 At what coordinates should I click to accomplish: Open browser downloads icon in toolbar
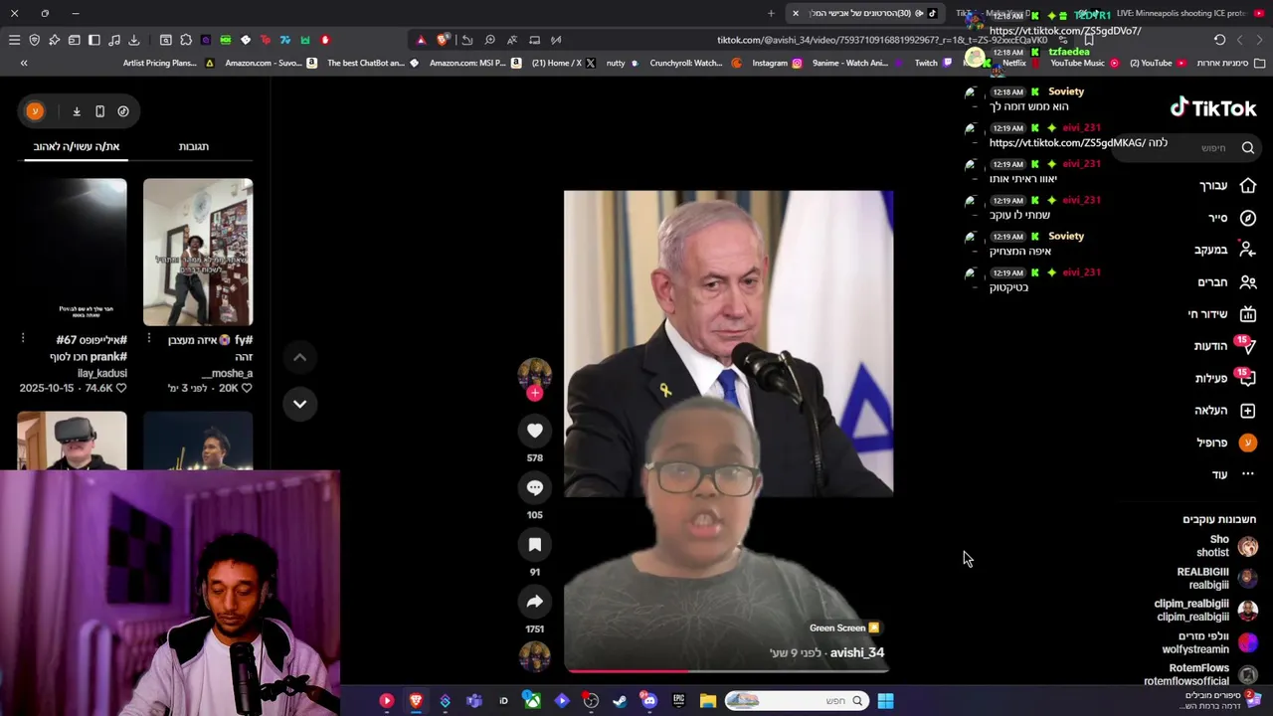coord(134,40)
